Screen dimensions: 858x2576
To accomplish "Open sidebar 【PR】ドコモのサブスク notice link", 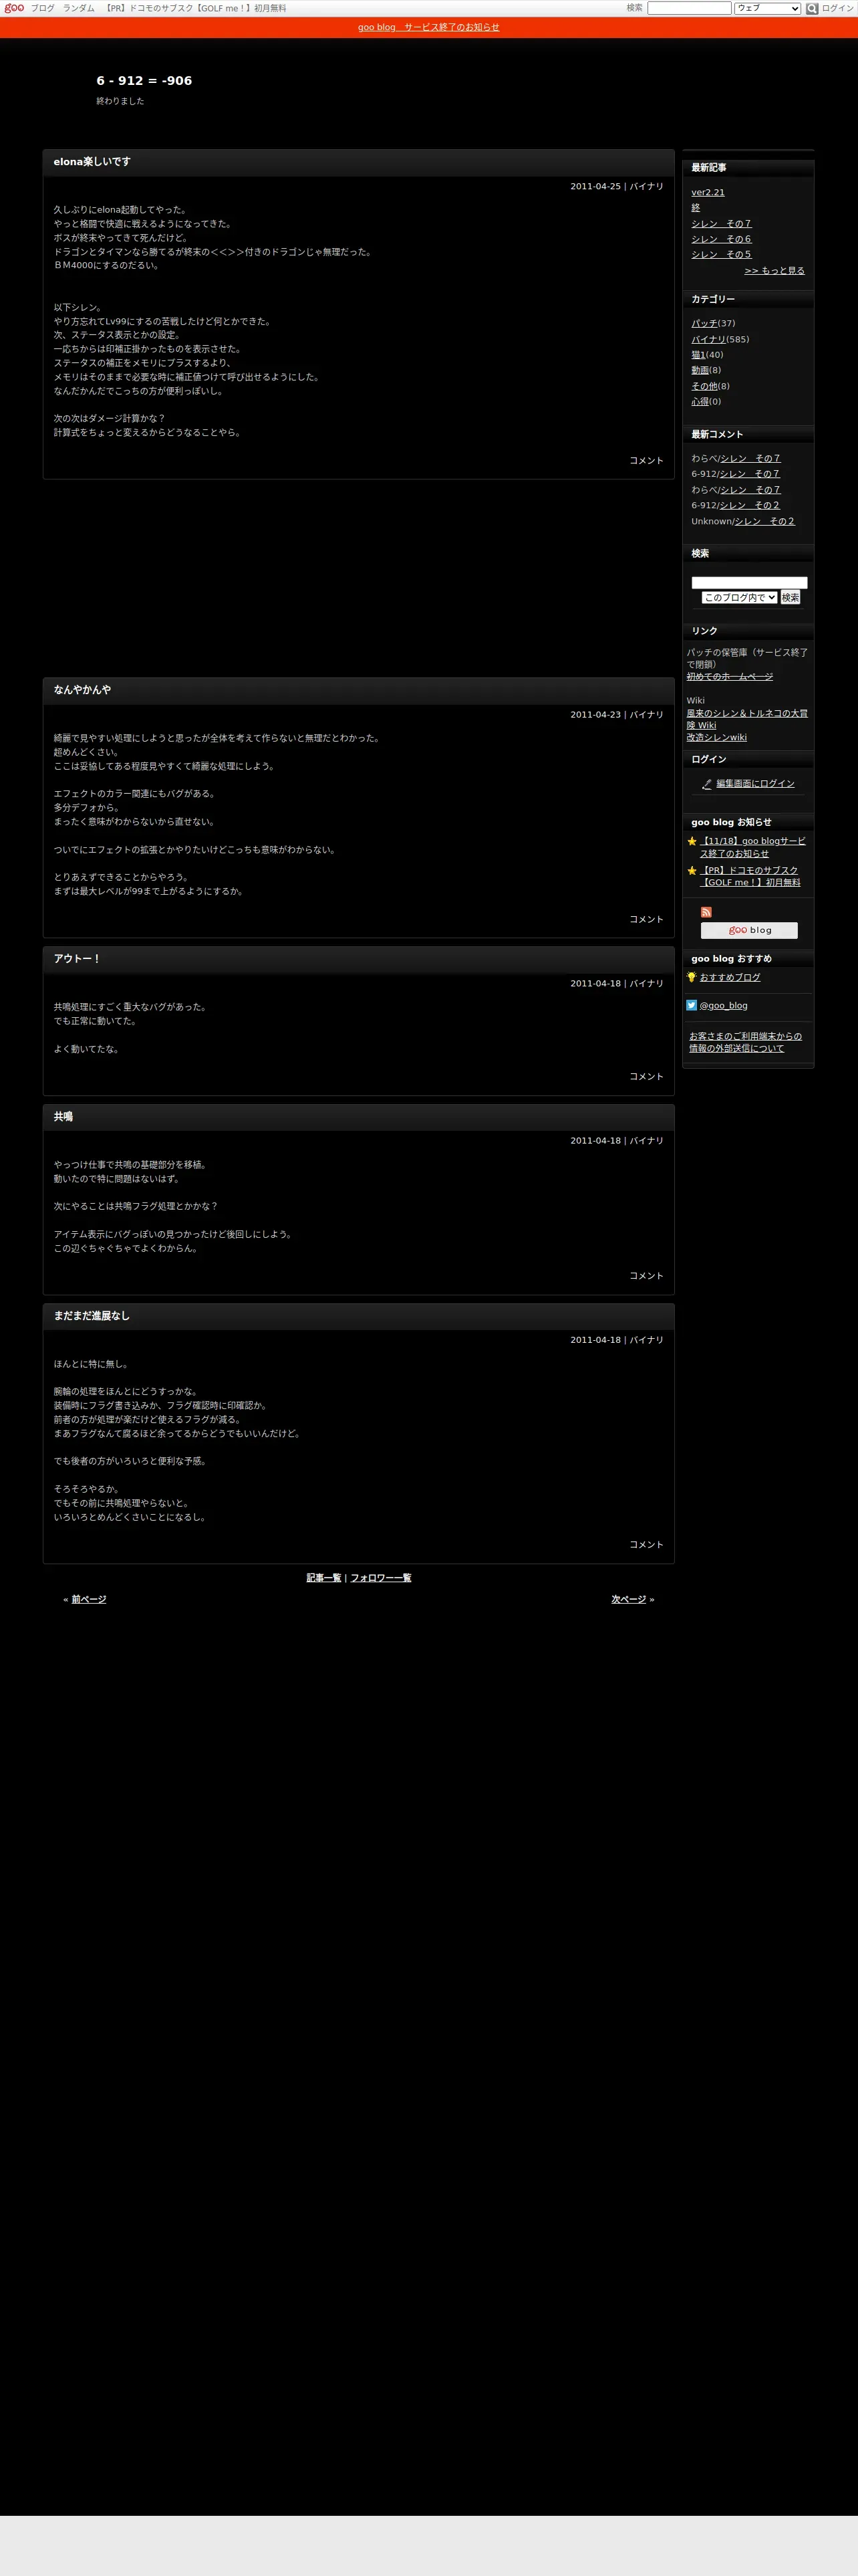I will pyautogui.click(x=750, y=876).
